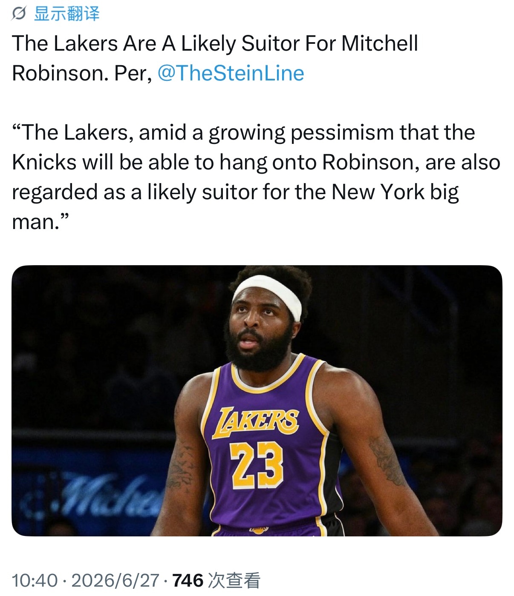
Task: Click the closing word "man.”" of the quote
Action: [40, 222]
